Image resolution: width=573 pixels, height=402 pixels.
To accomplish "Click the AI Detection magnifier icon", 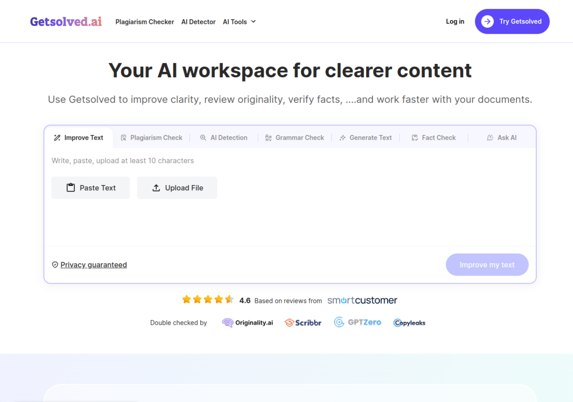I will (x=203, y=138).
